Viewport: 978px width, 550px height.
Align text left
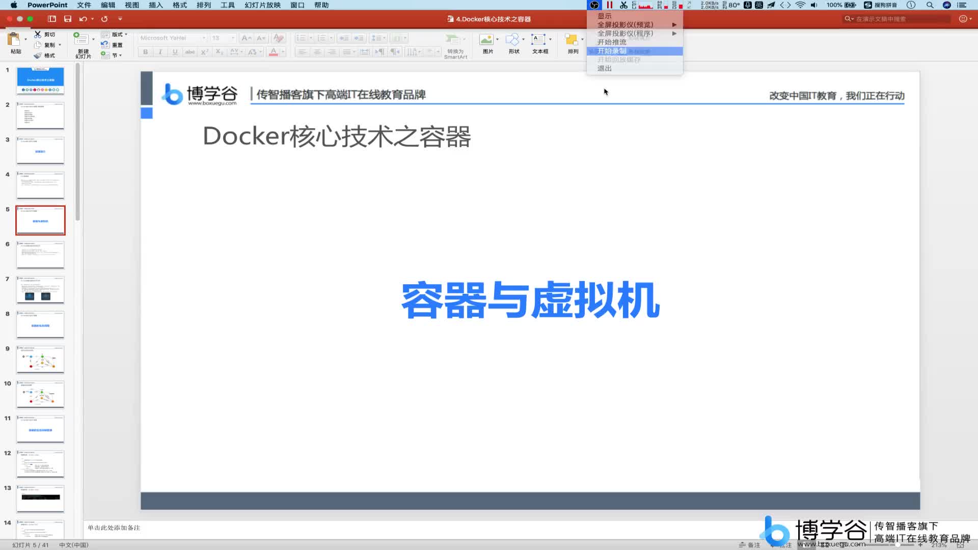click(303, 52)
